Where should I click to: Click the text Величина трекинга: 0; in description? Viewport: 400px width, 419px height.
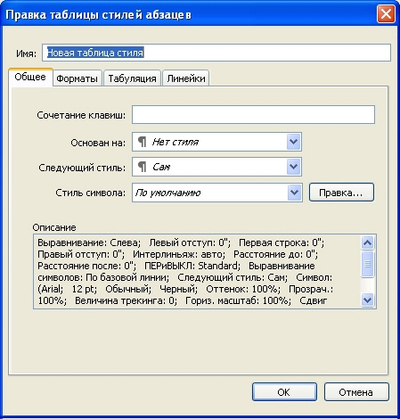(126, 300)
